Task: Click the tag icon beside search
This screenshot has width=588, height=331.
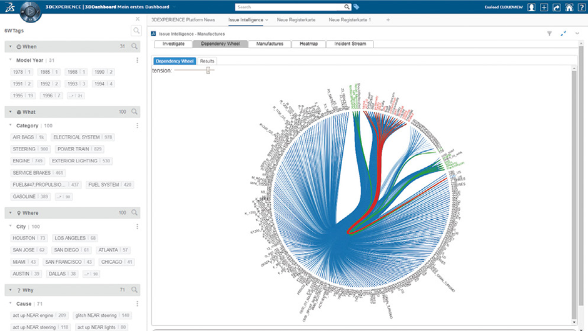Action: (357, 7)
